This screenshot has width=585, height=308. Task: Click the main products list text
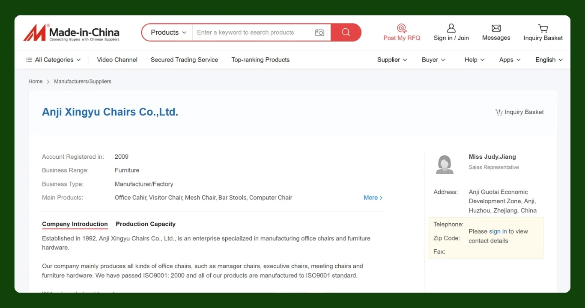203,198
